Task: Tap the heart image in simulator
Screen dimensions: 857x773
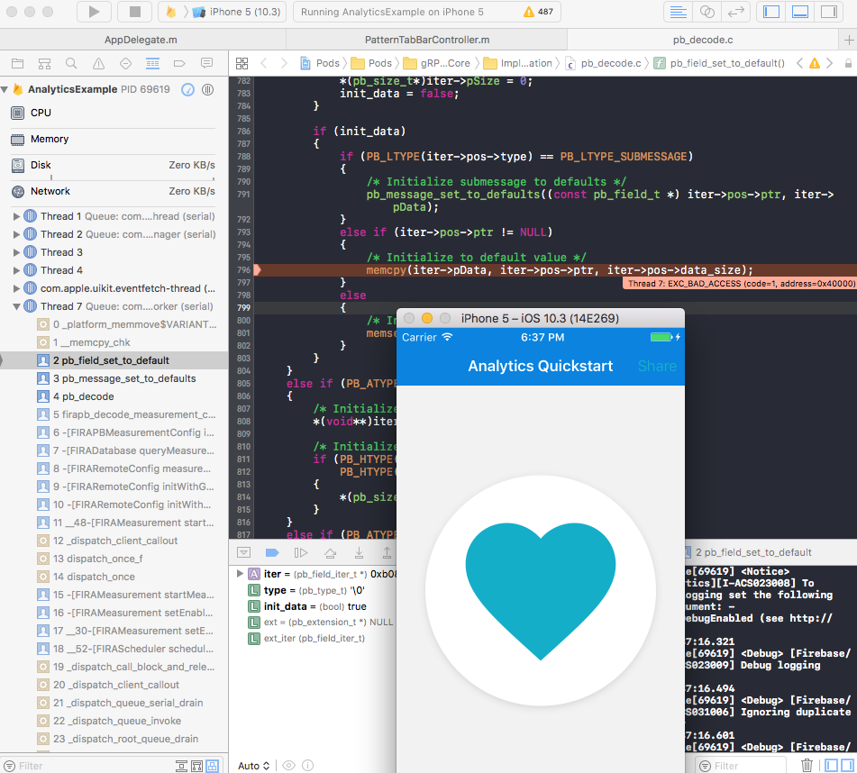Action: 541,590
